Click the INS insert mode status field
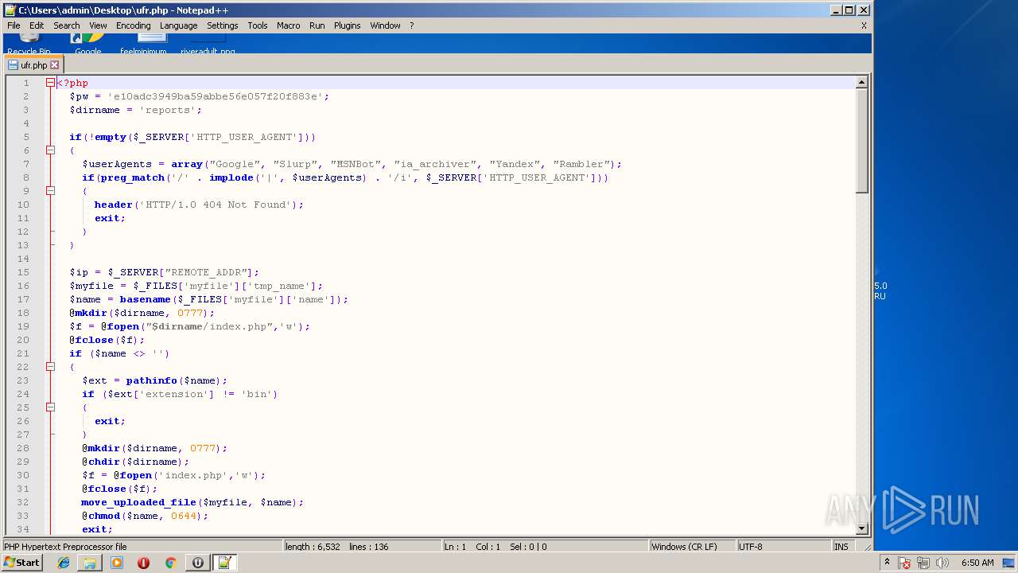1018x573 pixels. pyautogui.click(x=841, y=547)
